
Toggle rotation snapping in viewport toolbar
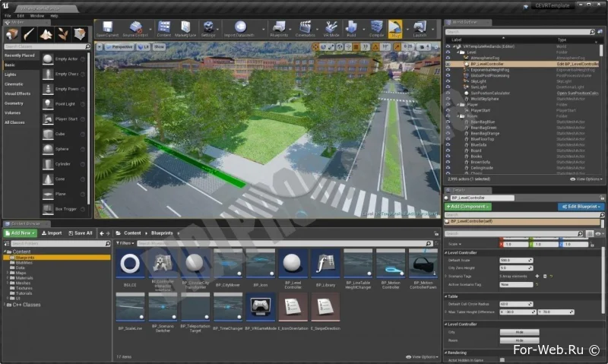(x=375, y=47)
